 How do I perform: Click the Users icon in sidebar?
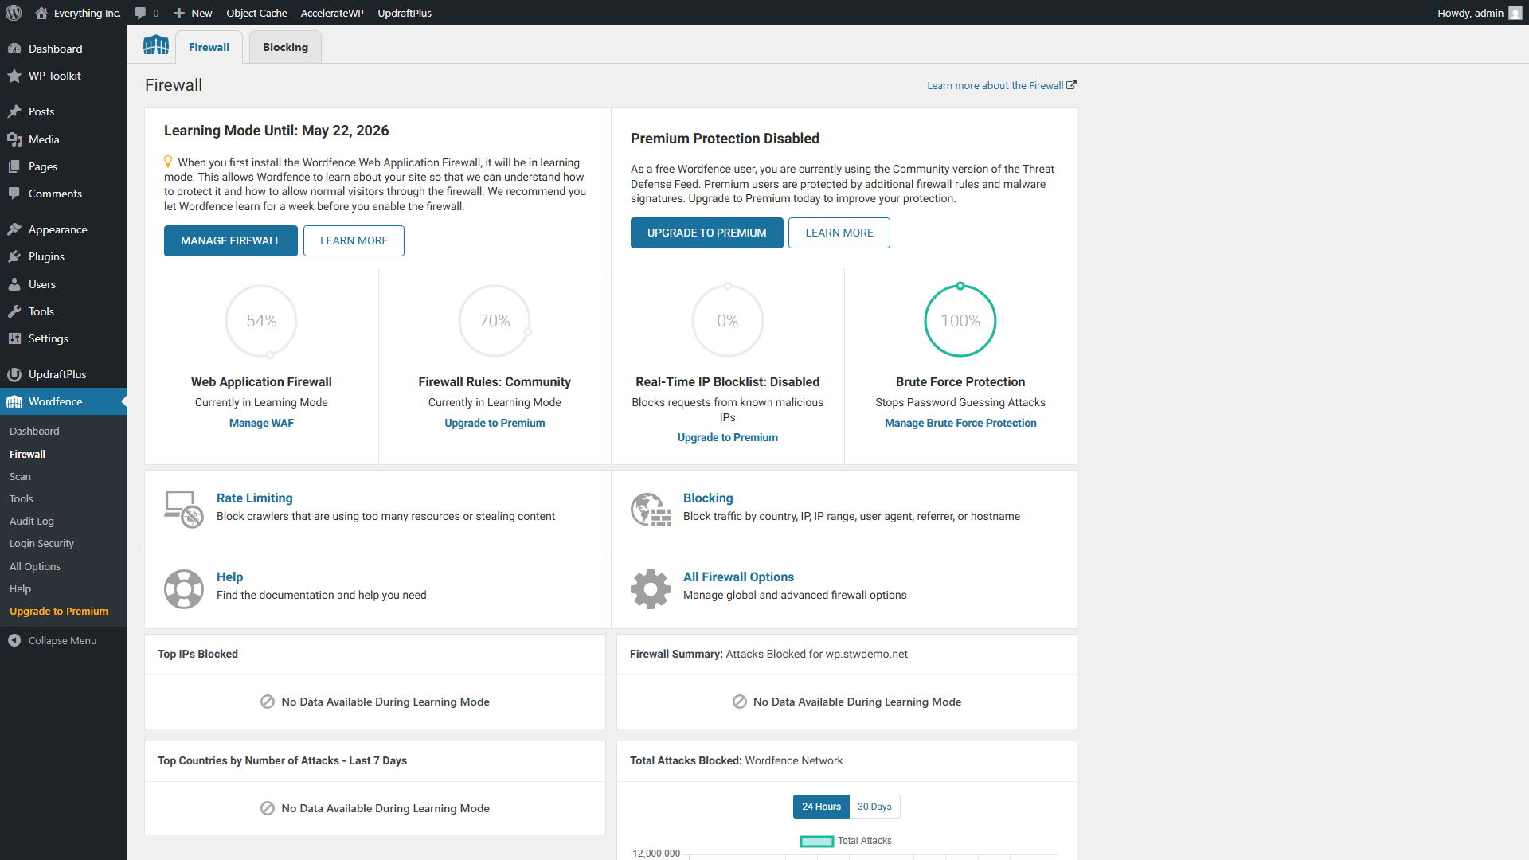click(14, 284)
